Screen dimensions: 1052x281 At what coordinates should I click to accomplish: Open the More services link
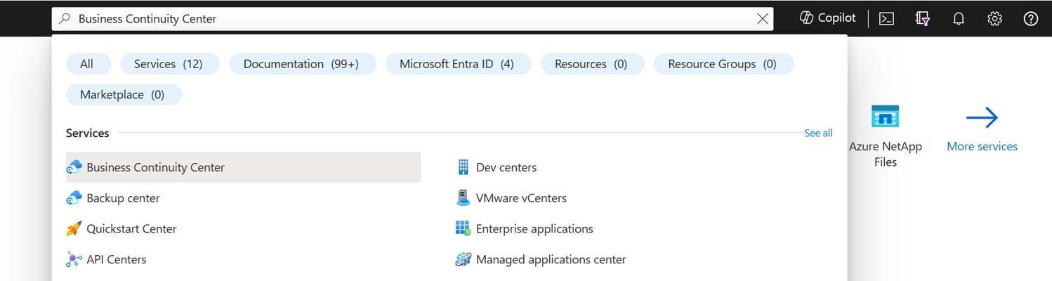tap(982, 146)
